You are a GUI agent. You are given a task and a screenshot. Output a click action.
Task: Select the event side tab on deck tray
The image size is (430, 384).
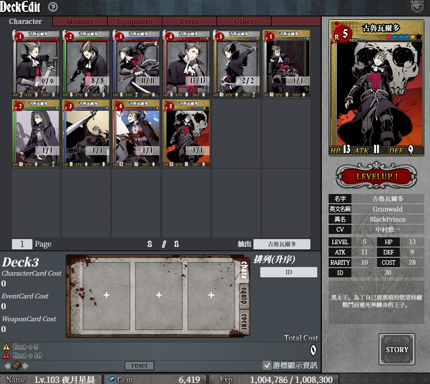coord(244,321)
